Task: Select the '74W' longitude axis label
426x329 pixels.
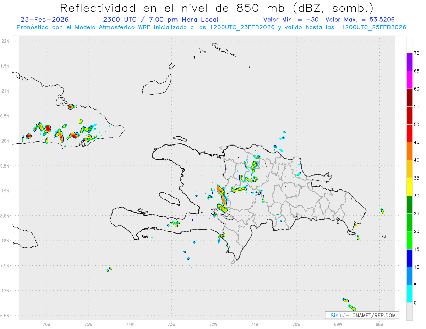Action: [x=130, y=324]
